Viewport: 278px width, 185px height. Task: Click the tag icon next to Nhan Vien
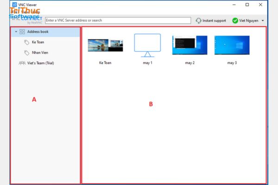coord(27,53)
